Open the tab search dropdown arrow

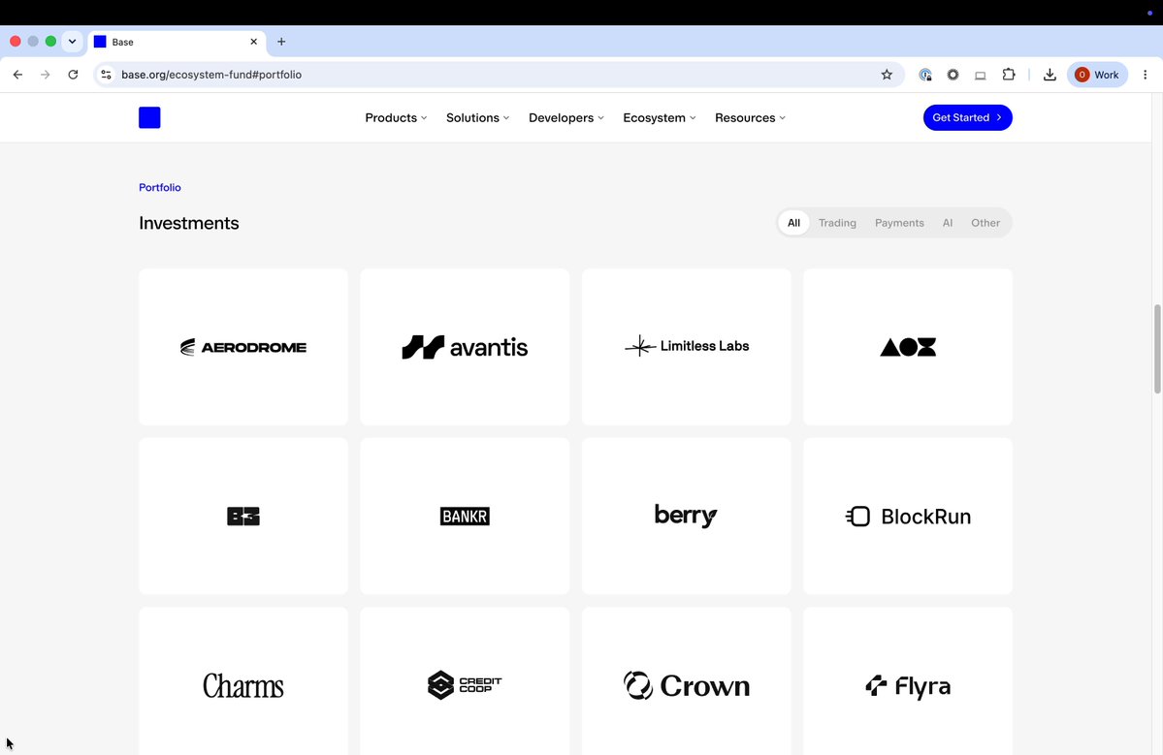pyautogui.click(x=72, y=42)
